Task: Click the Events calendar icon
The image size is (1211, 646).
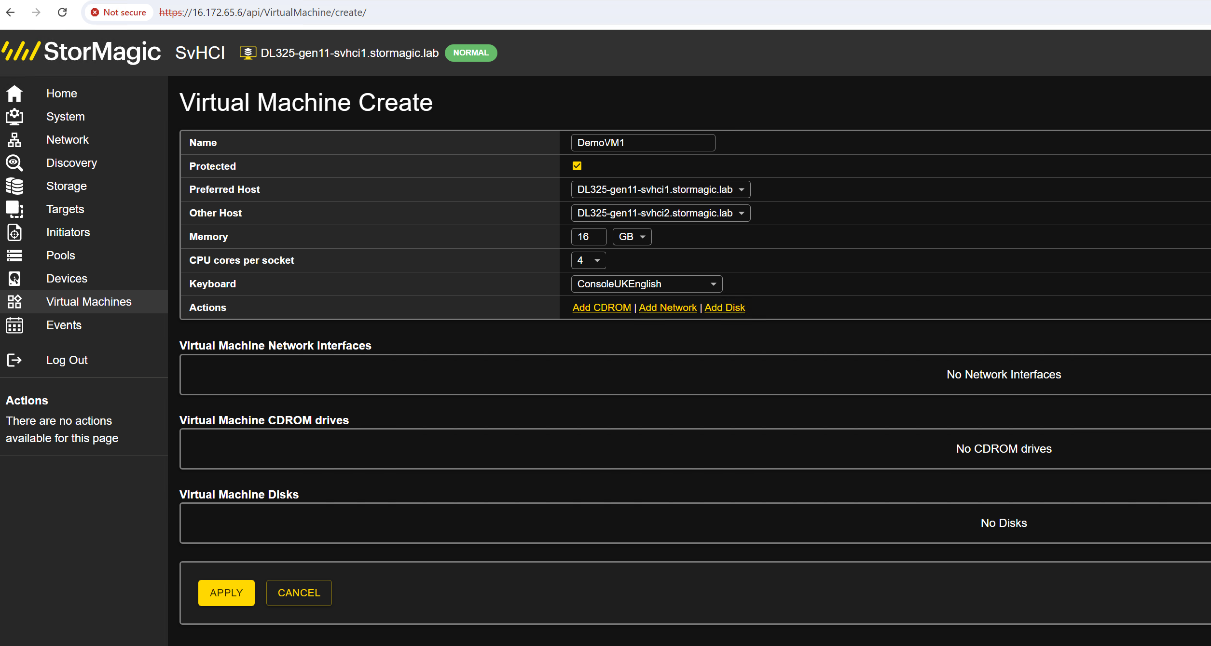Action: pyautogui.click(x=14, y=325)
